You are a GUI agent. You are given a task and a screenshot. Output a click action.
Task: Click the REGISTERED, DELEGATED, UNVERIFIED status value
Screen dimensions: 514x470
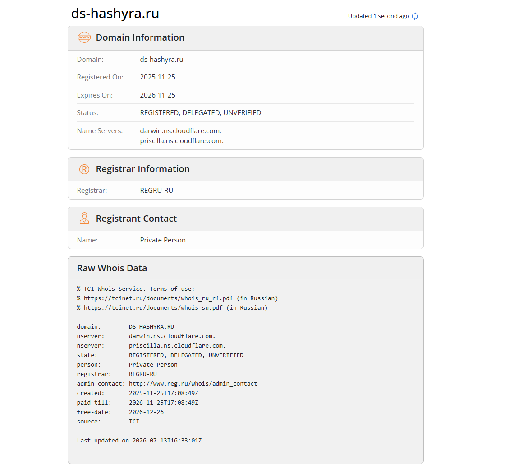click(201, 113)
